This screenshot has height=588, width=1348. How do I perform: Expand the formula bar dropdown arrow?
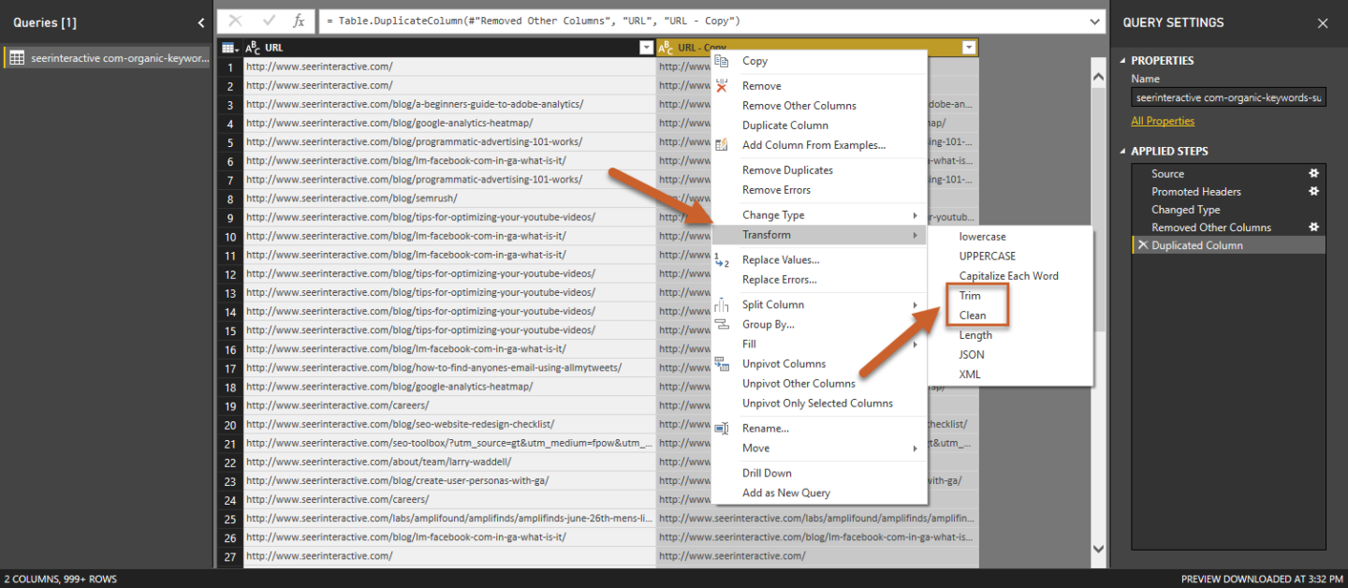click(1095, 21)
